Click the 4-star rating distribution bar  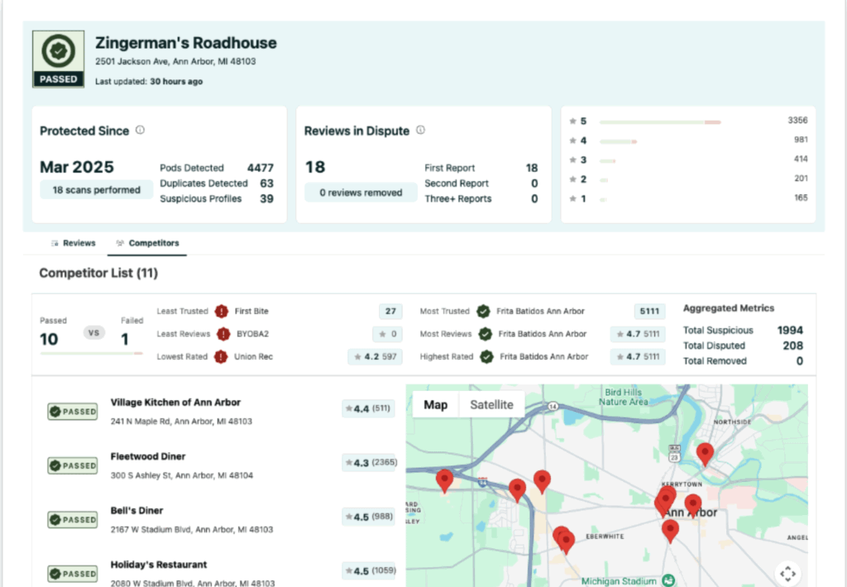(618, 142)
